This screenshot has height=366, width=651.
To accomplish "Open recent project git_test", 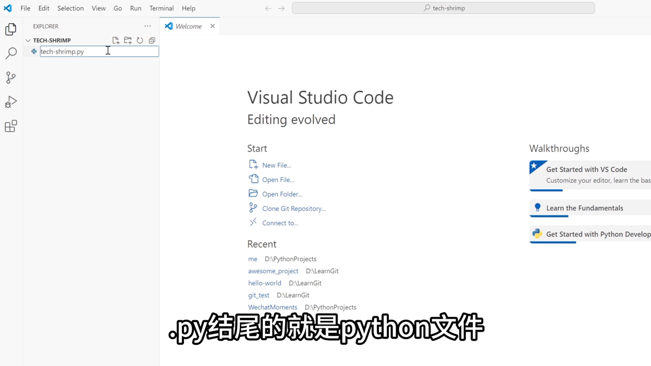I will point(258,295).
